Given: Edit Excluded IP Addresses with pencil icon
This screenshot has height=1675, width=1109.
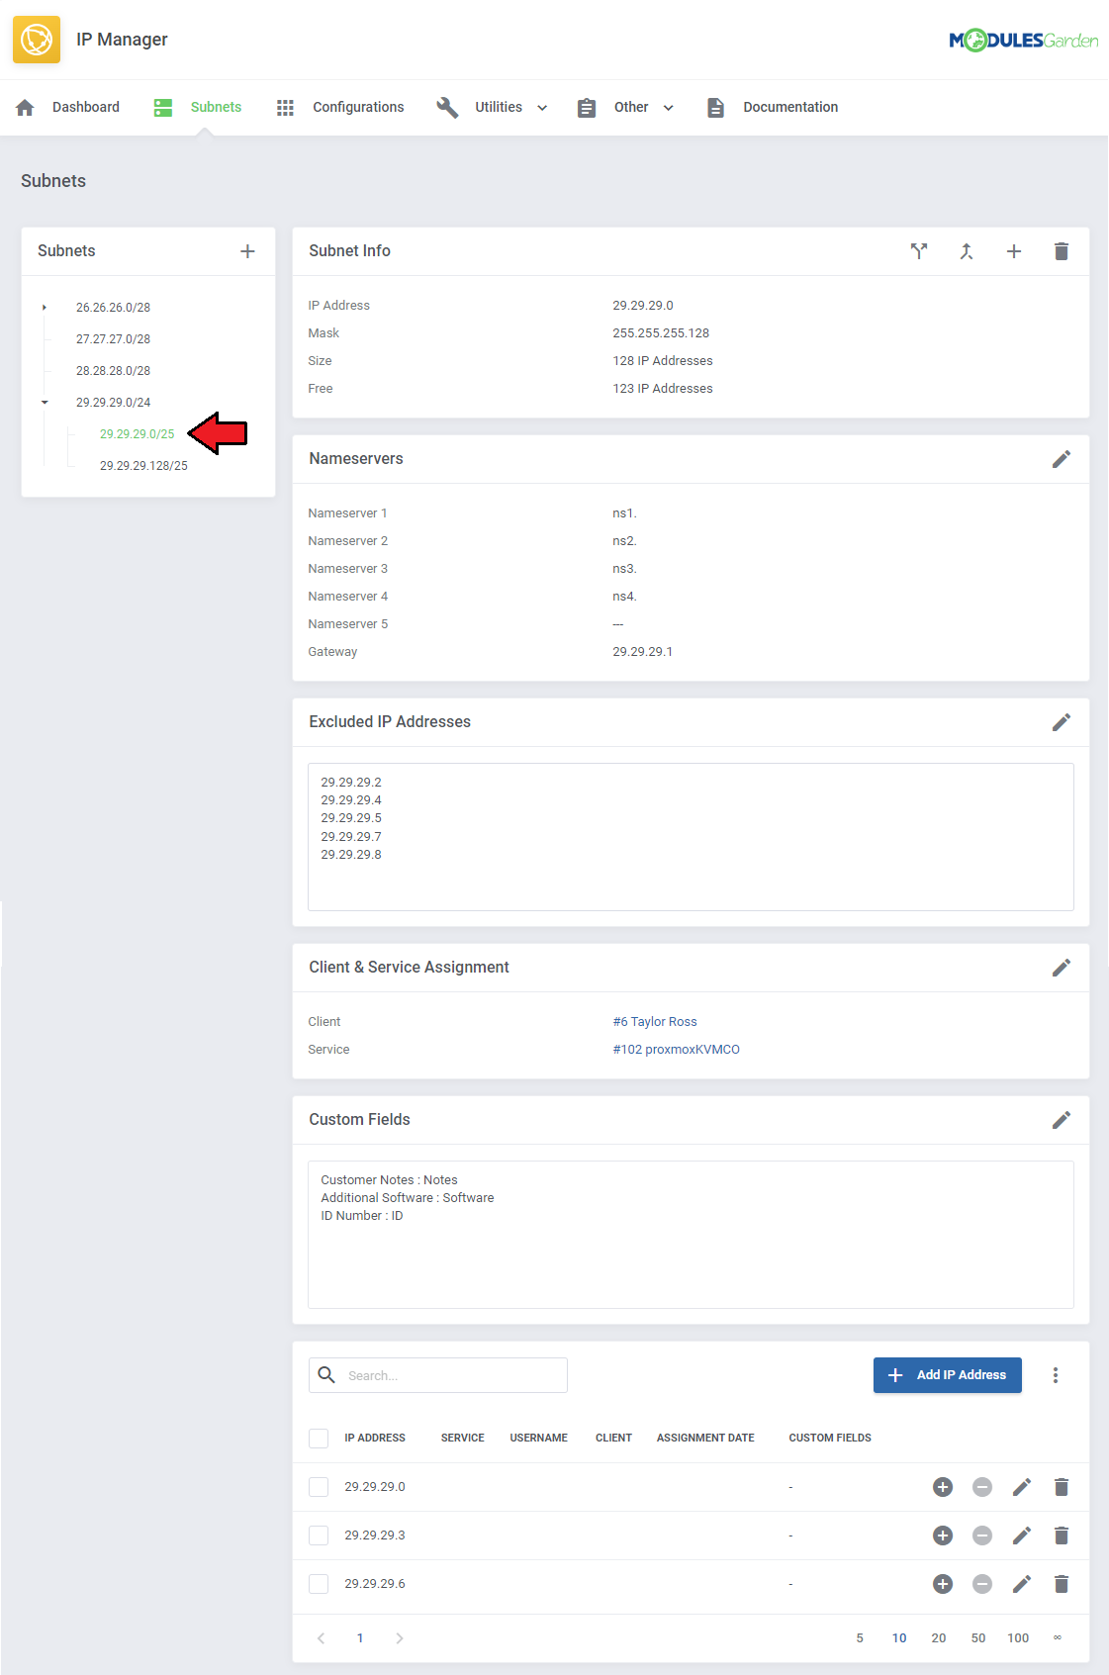Looking at the screenshot, I should coord(1062,722).
